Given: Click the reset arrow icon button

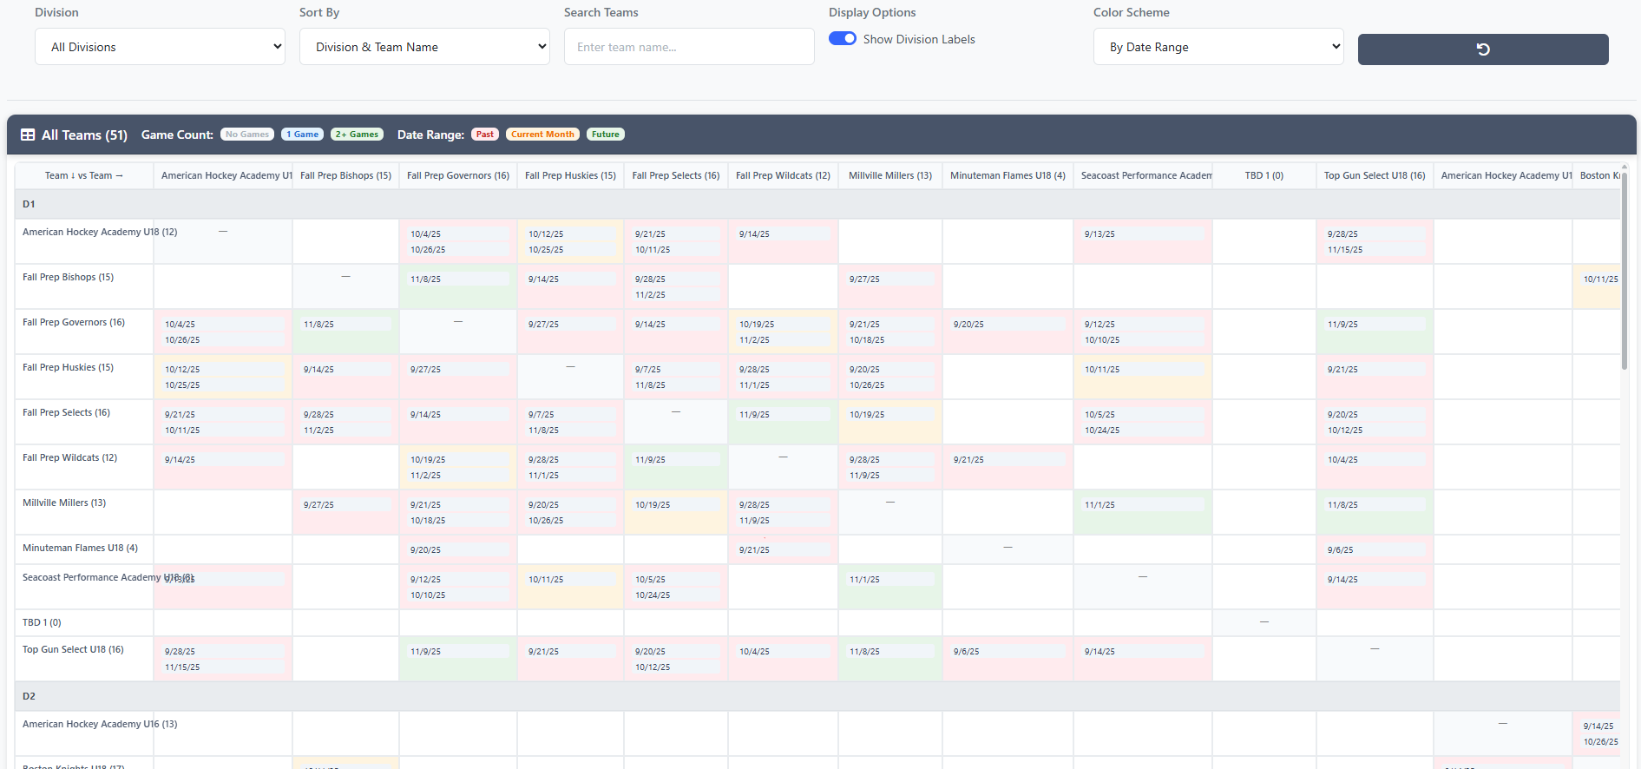Looking at the screenshot, I should click(x=1482, y=49).
